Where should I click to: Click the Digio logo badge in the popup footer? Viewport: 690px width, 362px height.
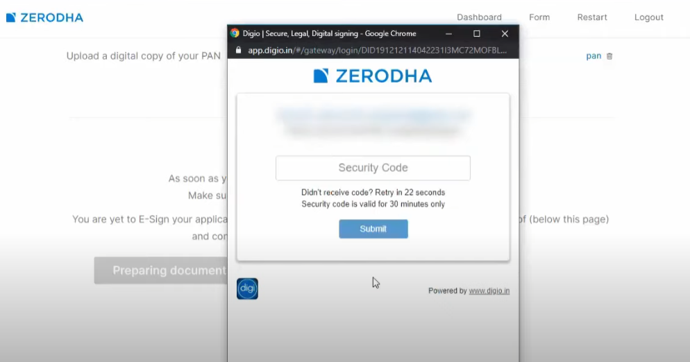247,288
